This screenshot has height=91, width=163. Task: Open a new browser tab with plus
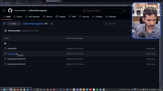(63, 1)
